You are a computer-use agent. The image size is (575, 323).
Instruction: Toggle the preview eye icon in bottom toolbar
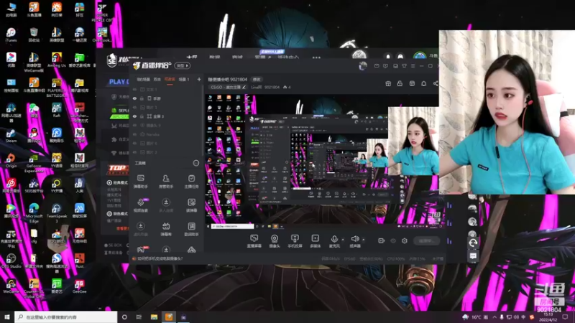393,240
